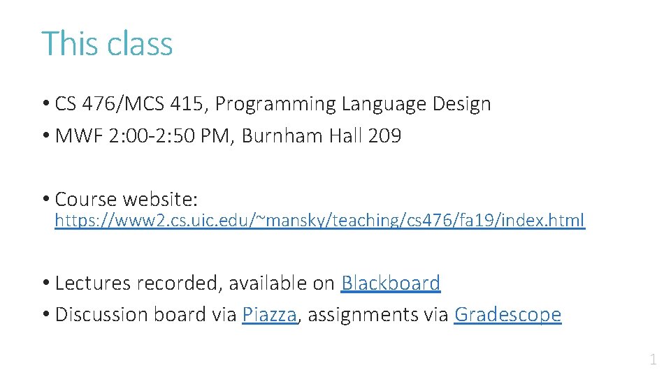Follow the Piazza discussion board link
671x377 pixels.
click(x=270, y=315)
